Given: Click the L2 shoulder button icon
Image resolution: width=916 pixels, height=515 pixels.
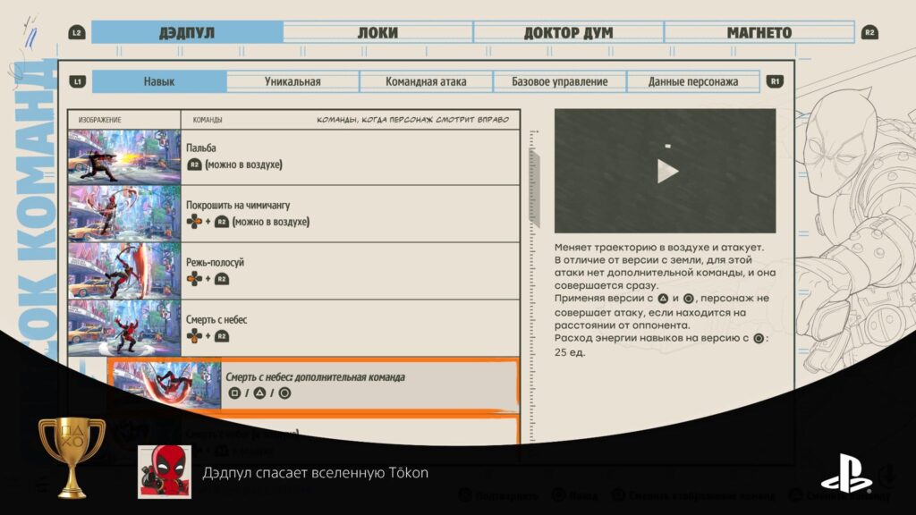Looking at the screenshot, I should [x=77, y=33].
